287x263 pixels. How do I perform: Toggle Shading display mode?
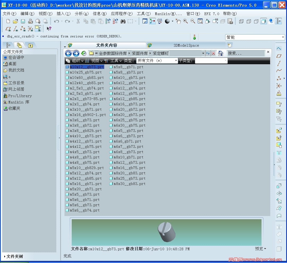[x=263, y=21]
